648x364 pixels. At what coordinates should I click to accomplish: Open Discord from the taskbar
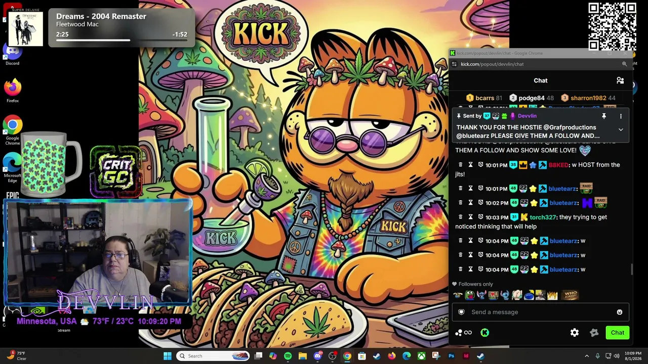click(x=317, y=356)
